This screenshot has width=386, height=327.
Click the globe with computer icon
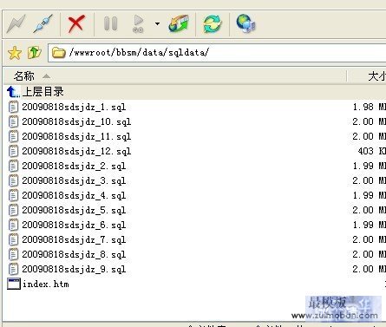[x=245, y=23]
